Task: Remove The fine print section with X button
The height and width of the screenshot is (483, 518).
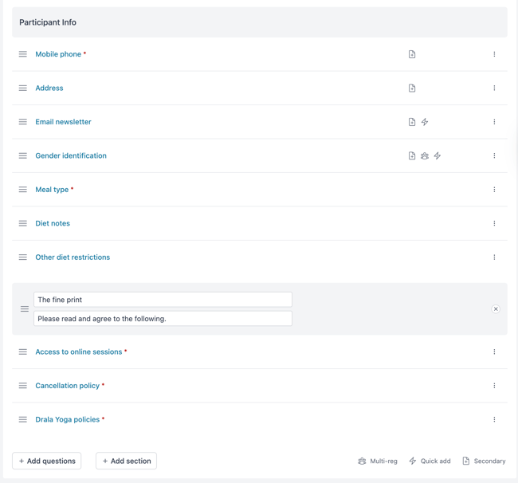Action: click(496, 309)
